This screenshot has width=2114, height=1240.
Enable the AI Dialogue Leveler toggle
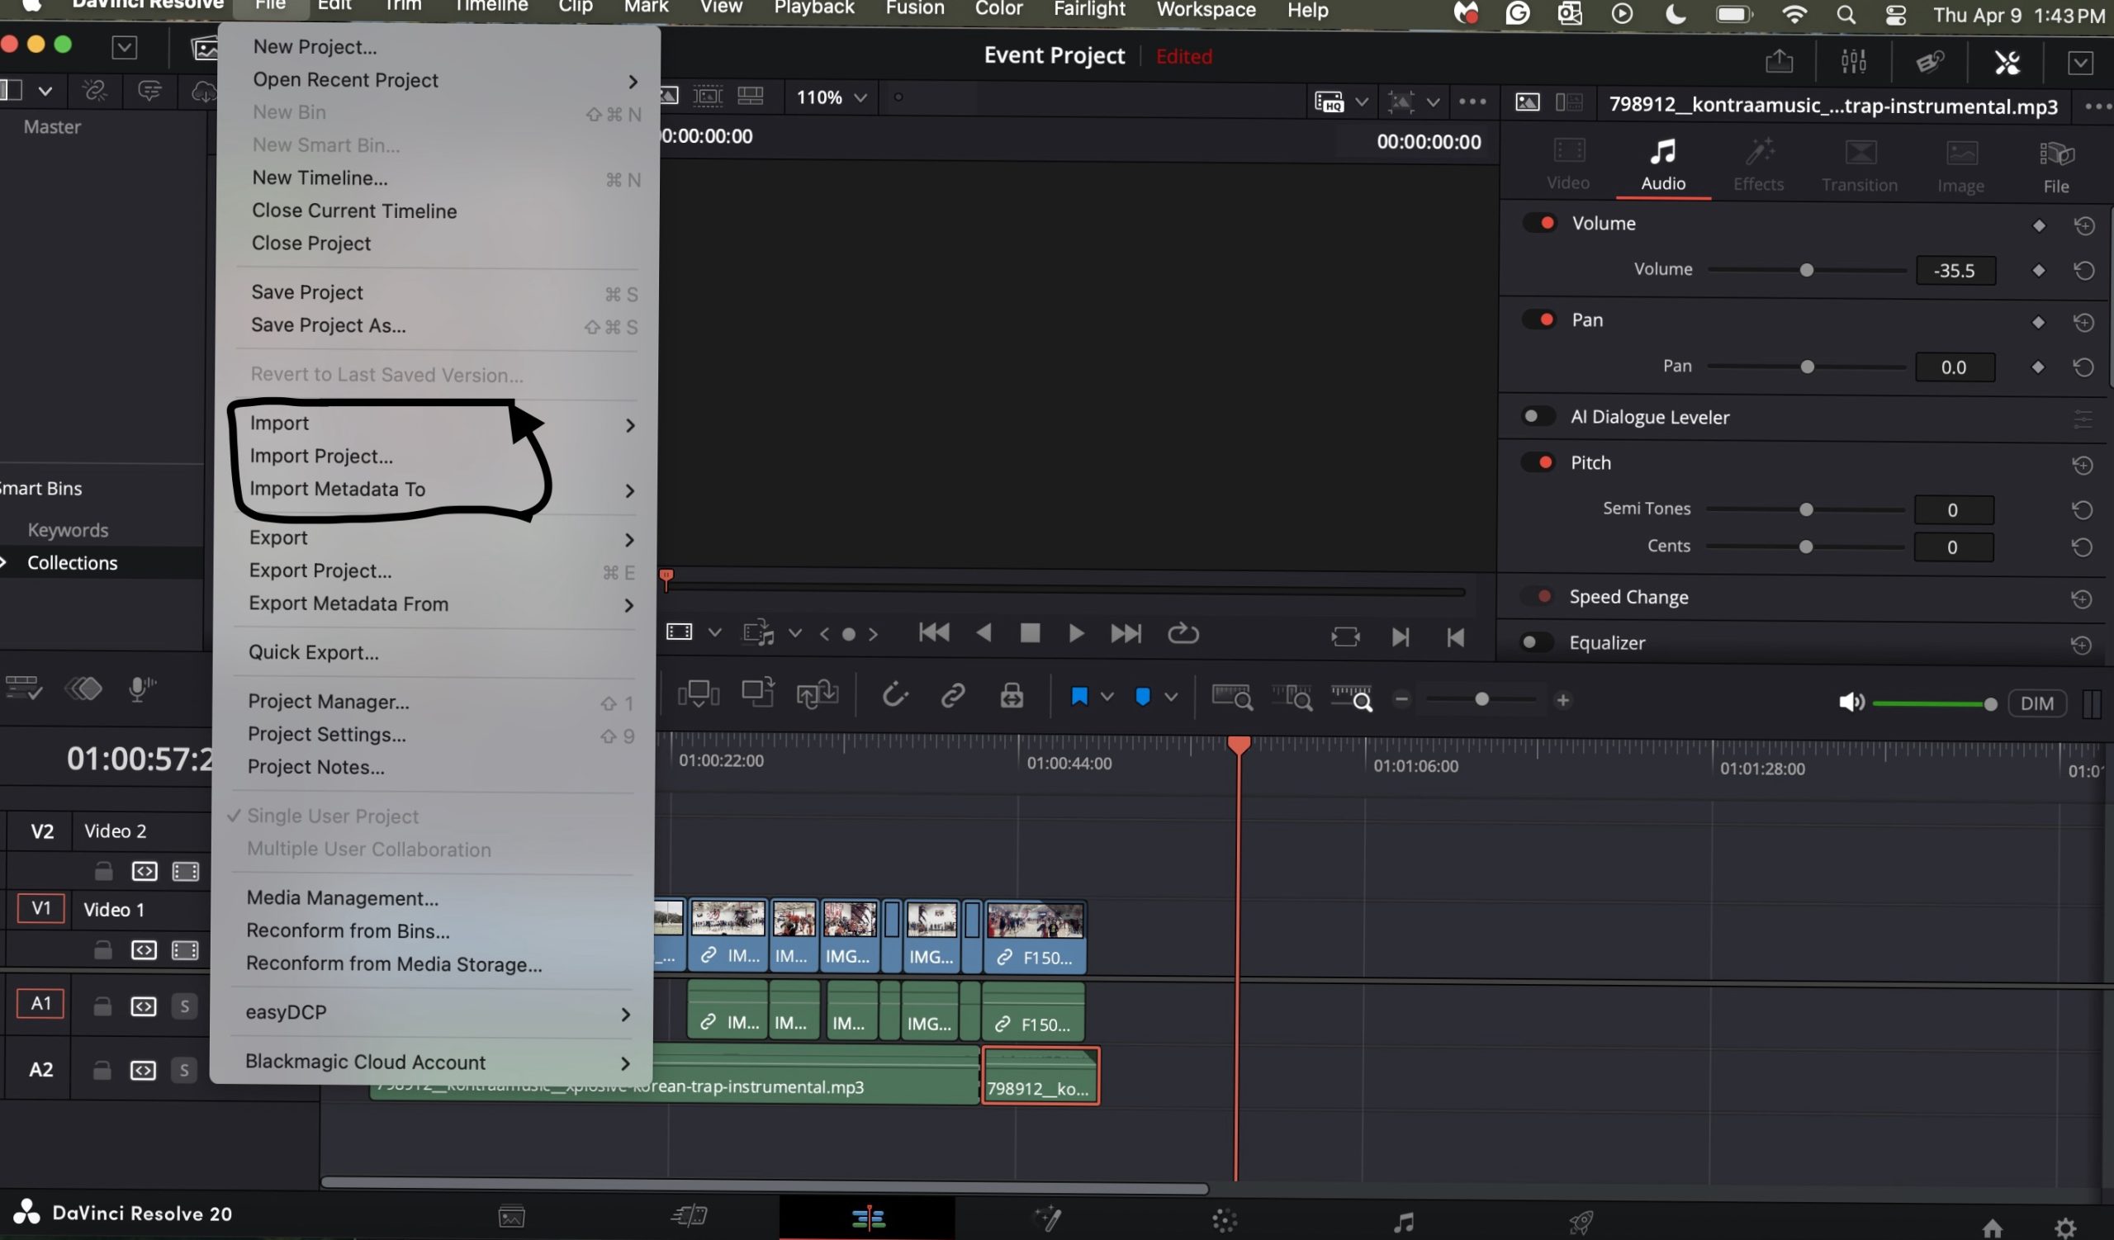[1538, 417]
